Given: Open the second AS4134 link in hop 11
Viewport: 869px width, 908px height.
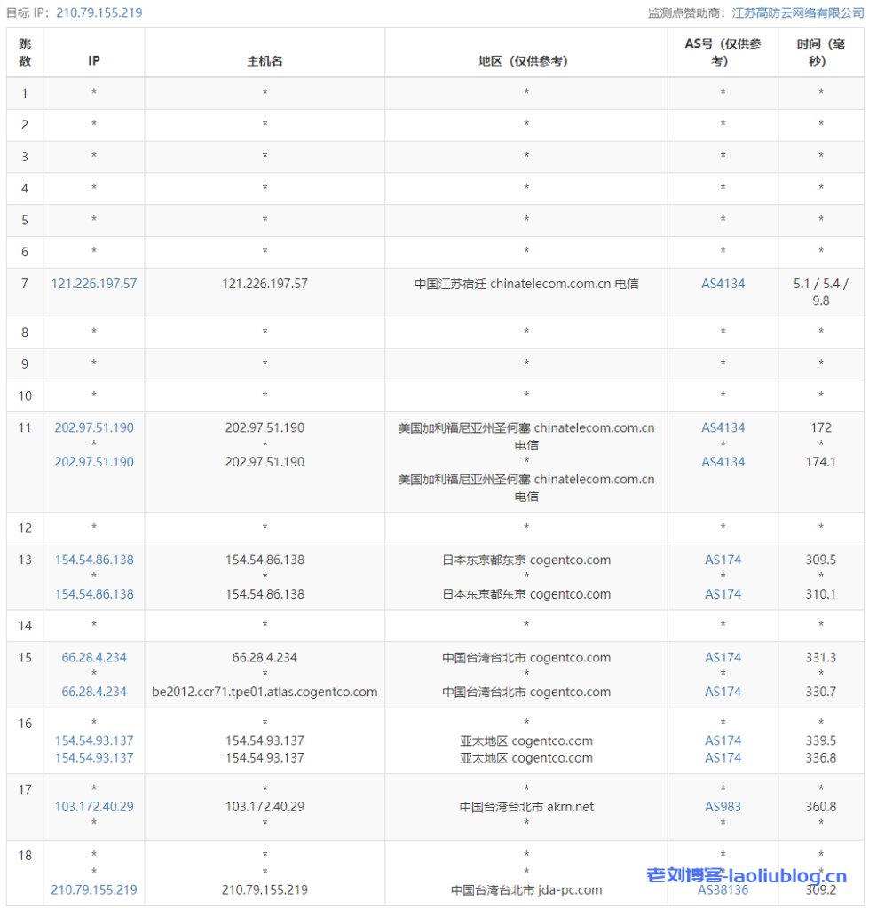Looking at the screenshot, I should pyautogui.click(x=723, y=462).
